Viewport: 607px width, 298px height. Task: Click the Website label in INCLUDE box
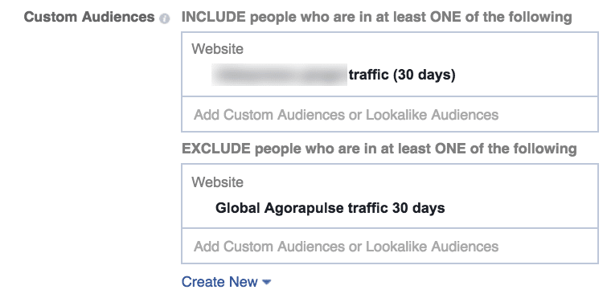pos(218,49)
